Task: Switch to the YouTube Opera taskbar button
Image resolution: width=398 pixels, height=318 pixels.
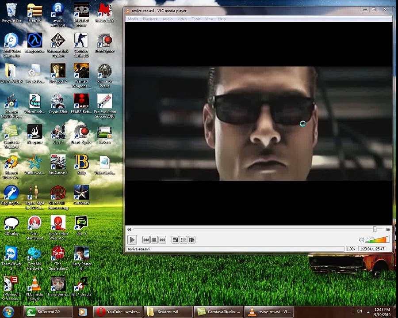Action: tap(117, 312)
